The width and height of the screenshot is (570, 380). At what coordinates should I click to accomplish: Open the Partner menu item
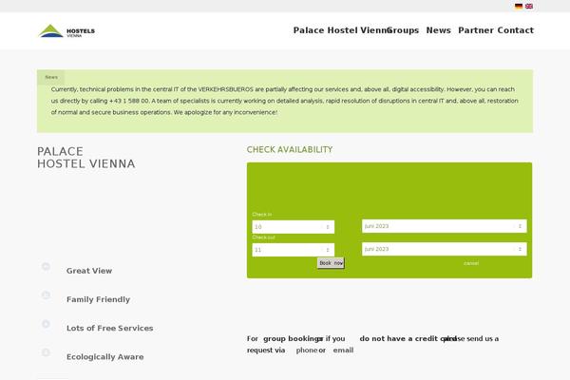click(476, 30)
